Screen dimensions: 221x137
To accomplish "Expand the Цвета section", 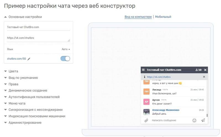I will tap(11, 71).
